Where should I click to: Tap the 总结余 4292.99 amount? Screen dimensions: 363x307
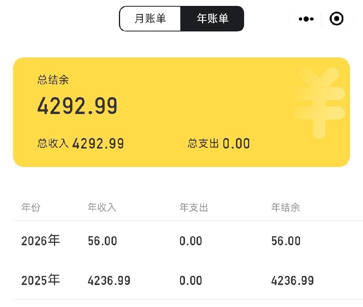(77, 106)
